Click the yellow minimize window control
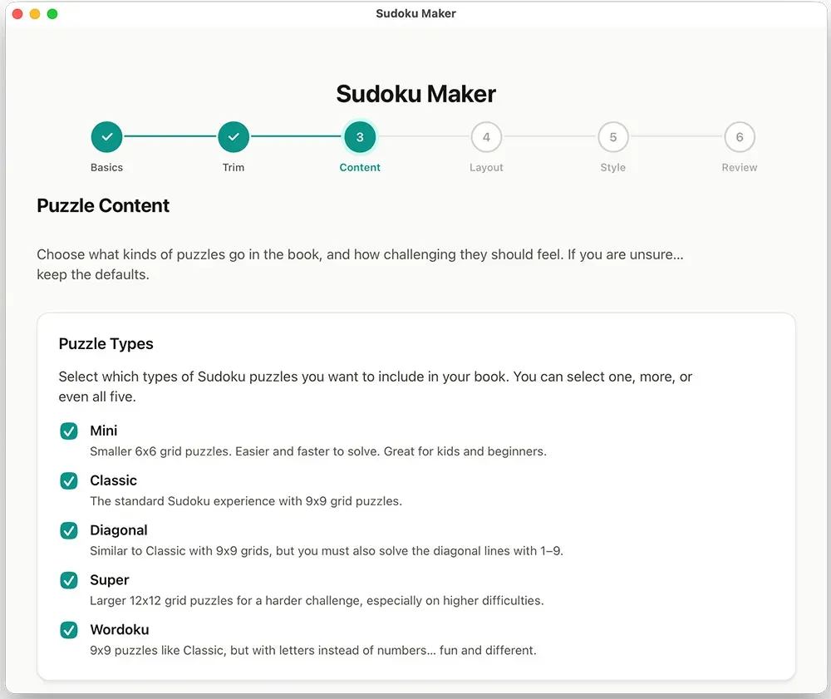Viewport: 831px width, 699px height. [34, 13]
